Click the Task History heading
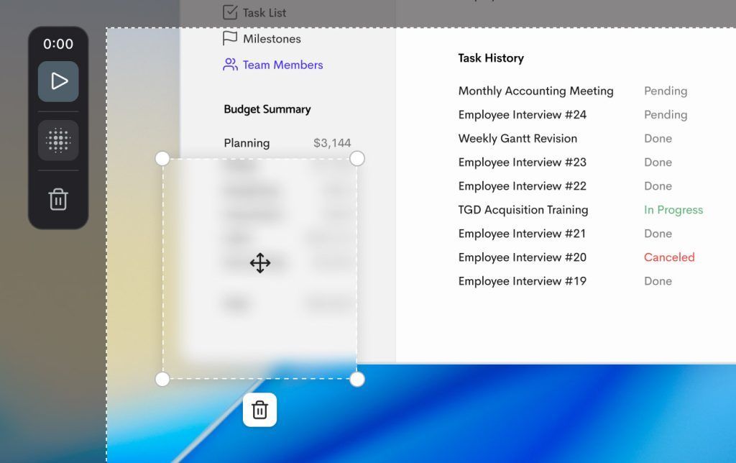 tap(491, 58)
